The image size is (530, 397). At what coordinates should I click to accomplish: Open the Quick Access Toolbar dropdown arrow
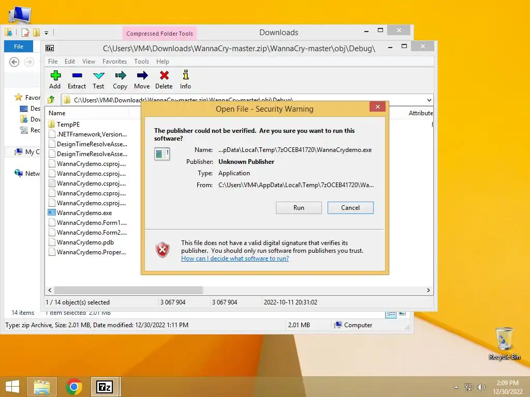point(46,33)
